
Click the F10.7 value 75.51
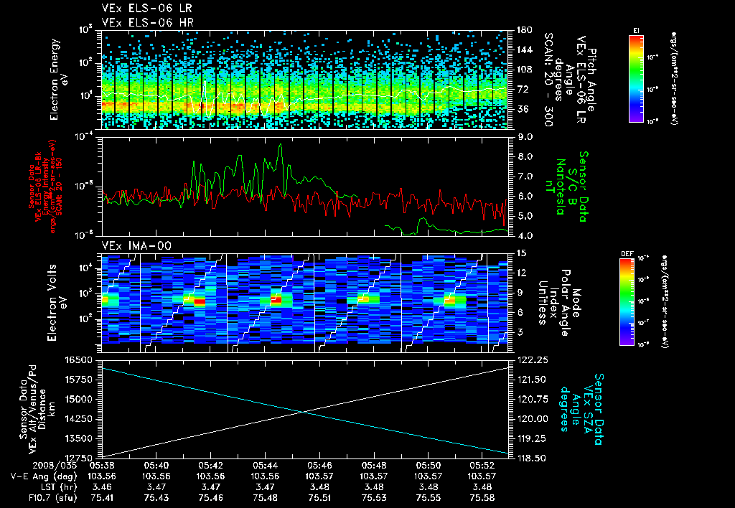[x=319, y=498]
